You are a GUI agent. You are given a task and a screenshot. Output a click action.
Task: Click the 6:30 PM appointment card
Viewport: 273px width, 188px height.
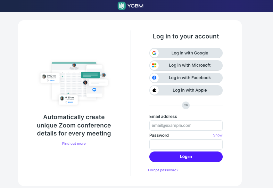(x=68, y=100)
